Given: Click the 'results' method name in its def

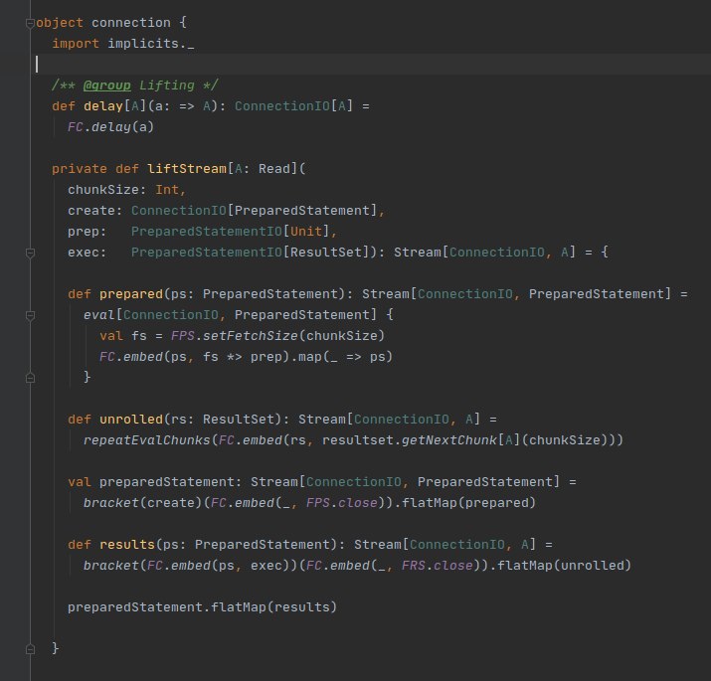Looking at the screenshot, I should pyautogui.click(x=127, y=544).
